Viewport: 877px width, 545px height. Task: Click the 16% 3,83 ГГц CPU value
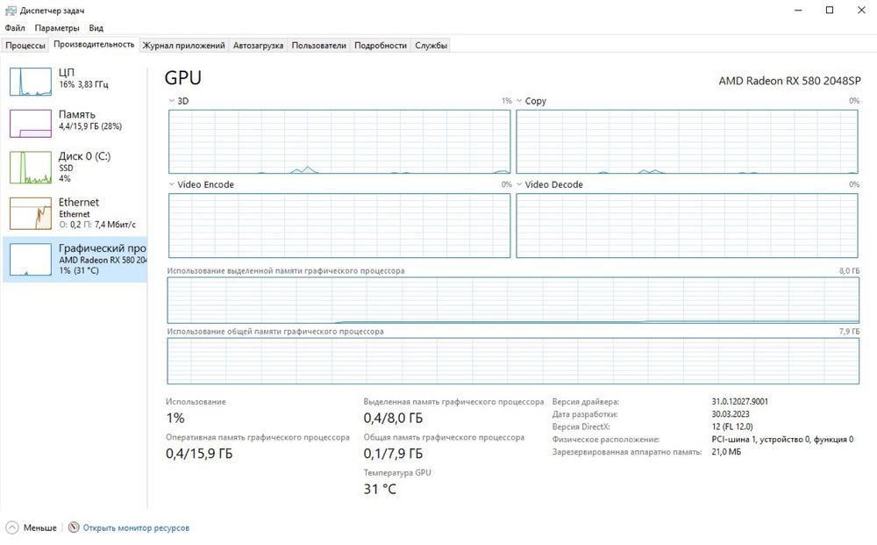pyautogui.click(x=84, y=84)
